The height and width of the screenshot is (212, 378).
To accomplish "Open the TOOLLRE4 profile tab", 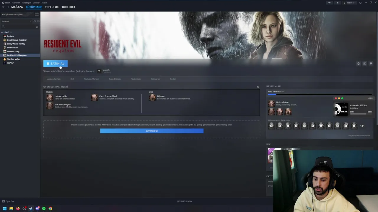I will pyautogui.click(x=68, y=7).
